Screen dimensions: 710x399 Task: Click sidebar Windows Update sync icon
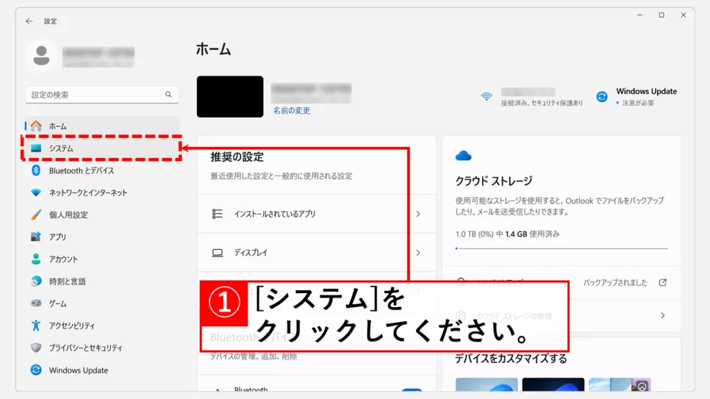click(36, 370)
